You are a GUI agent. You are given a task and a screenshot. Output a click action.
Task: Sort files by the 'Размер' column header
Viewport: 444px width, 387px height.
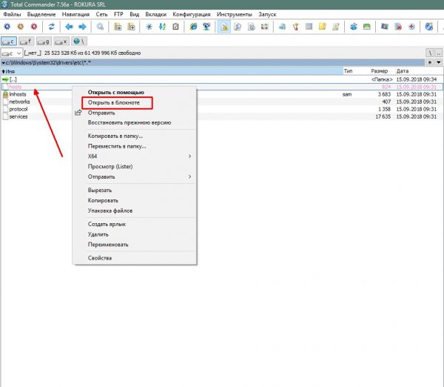pos(379,71)
